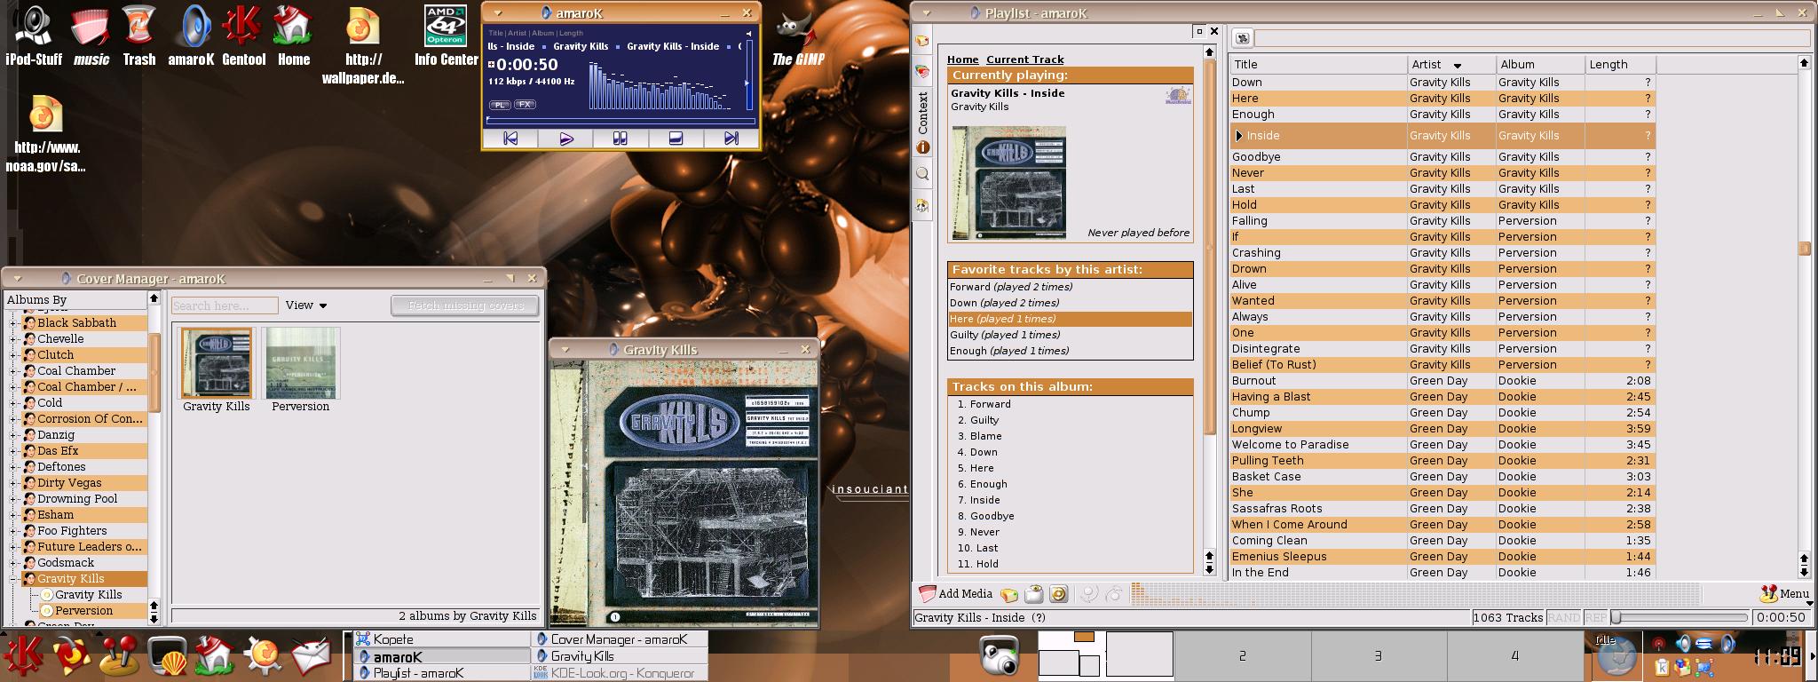Stop playback in amaroK player window
This screenshot has width=1818, height=682.
pyautogui.click(x=676, y=139)
